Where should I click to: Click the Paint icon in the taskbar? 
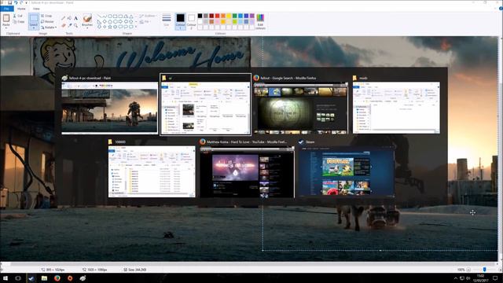[x=83, y=278]
